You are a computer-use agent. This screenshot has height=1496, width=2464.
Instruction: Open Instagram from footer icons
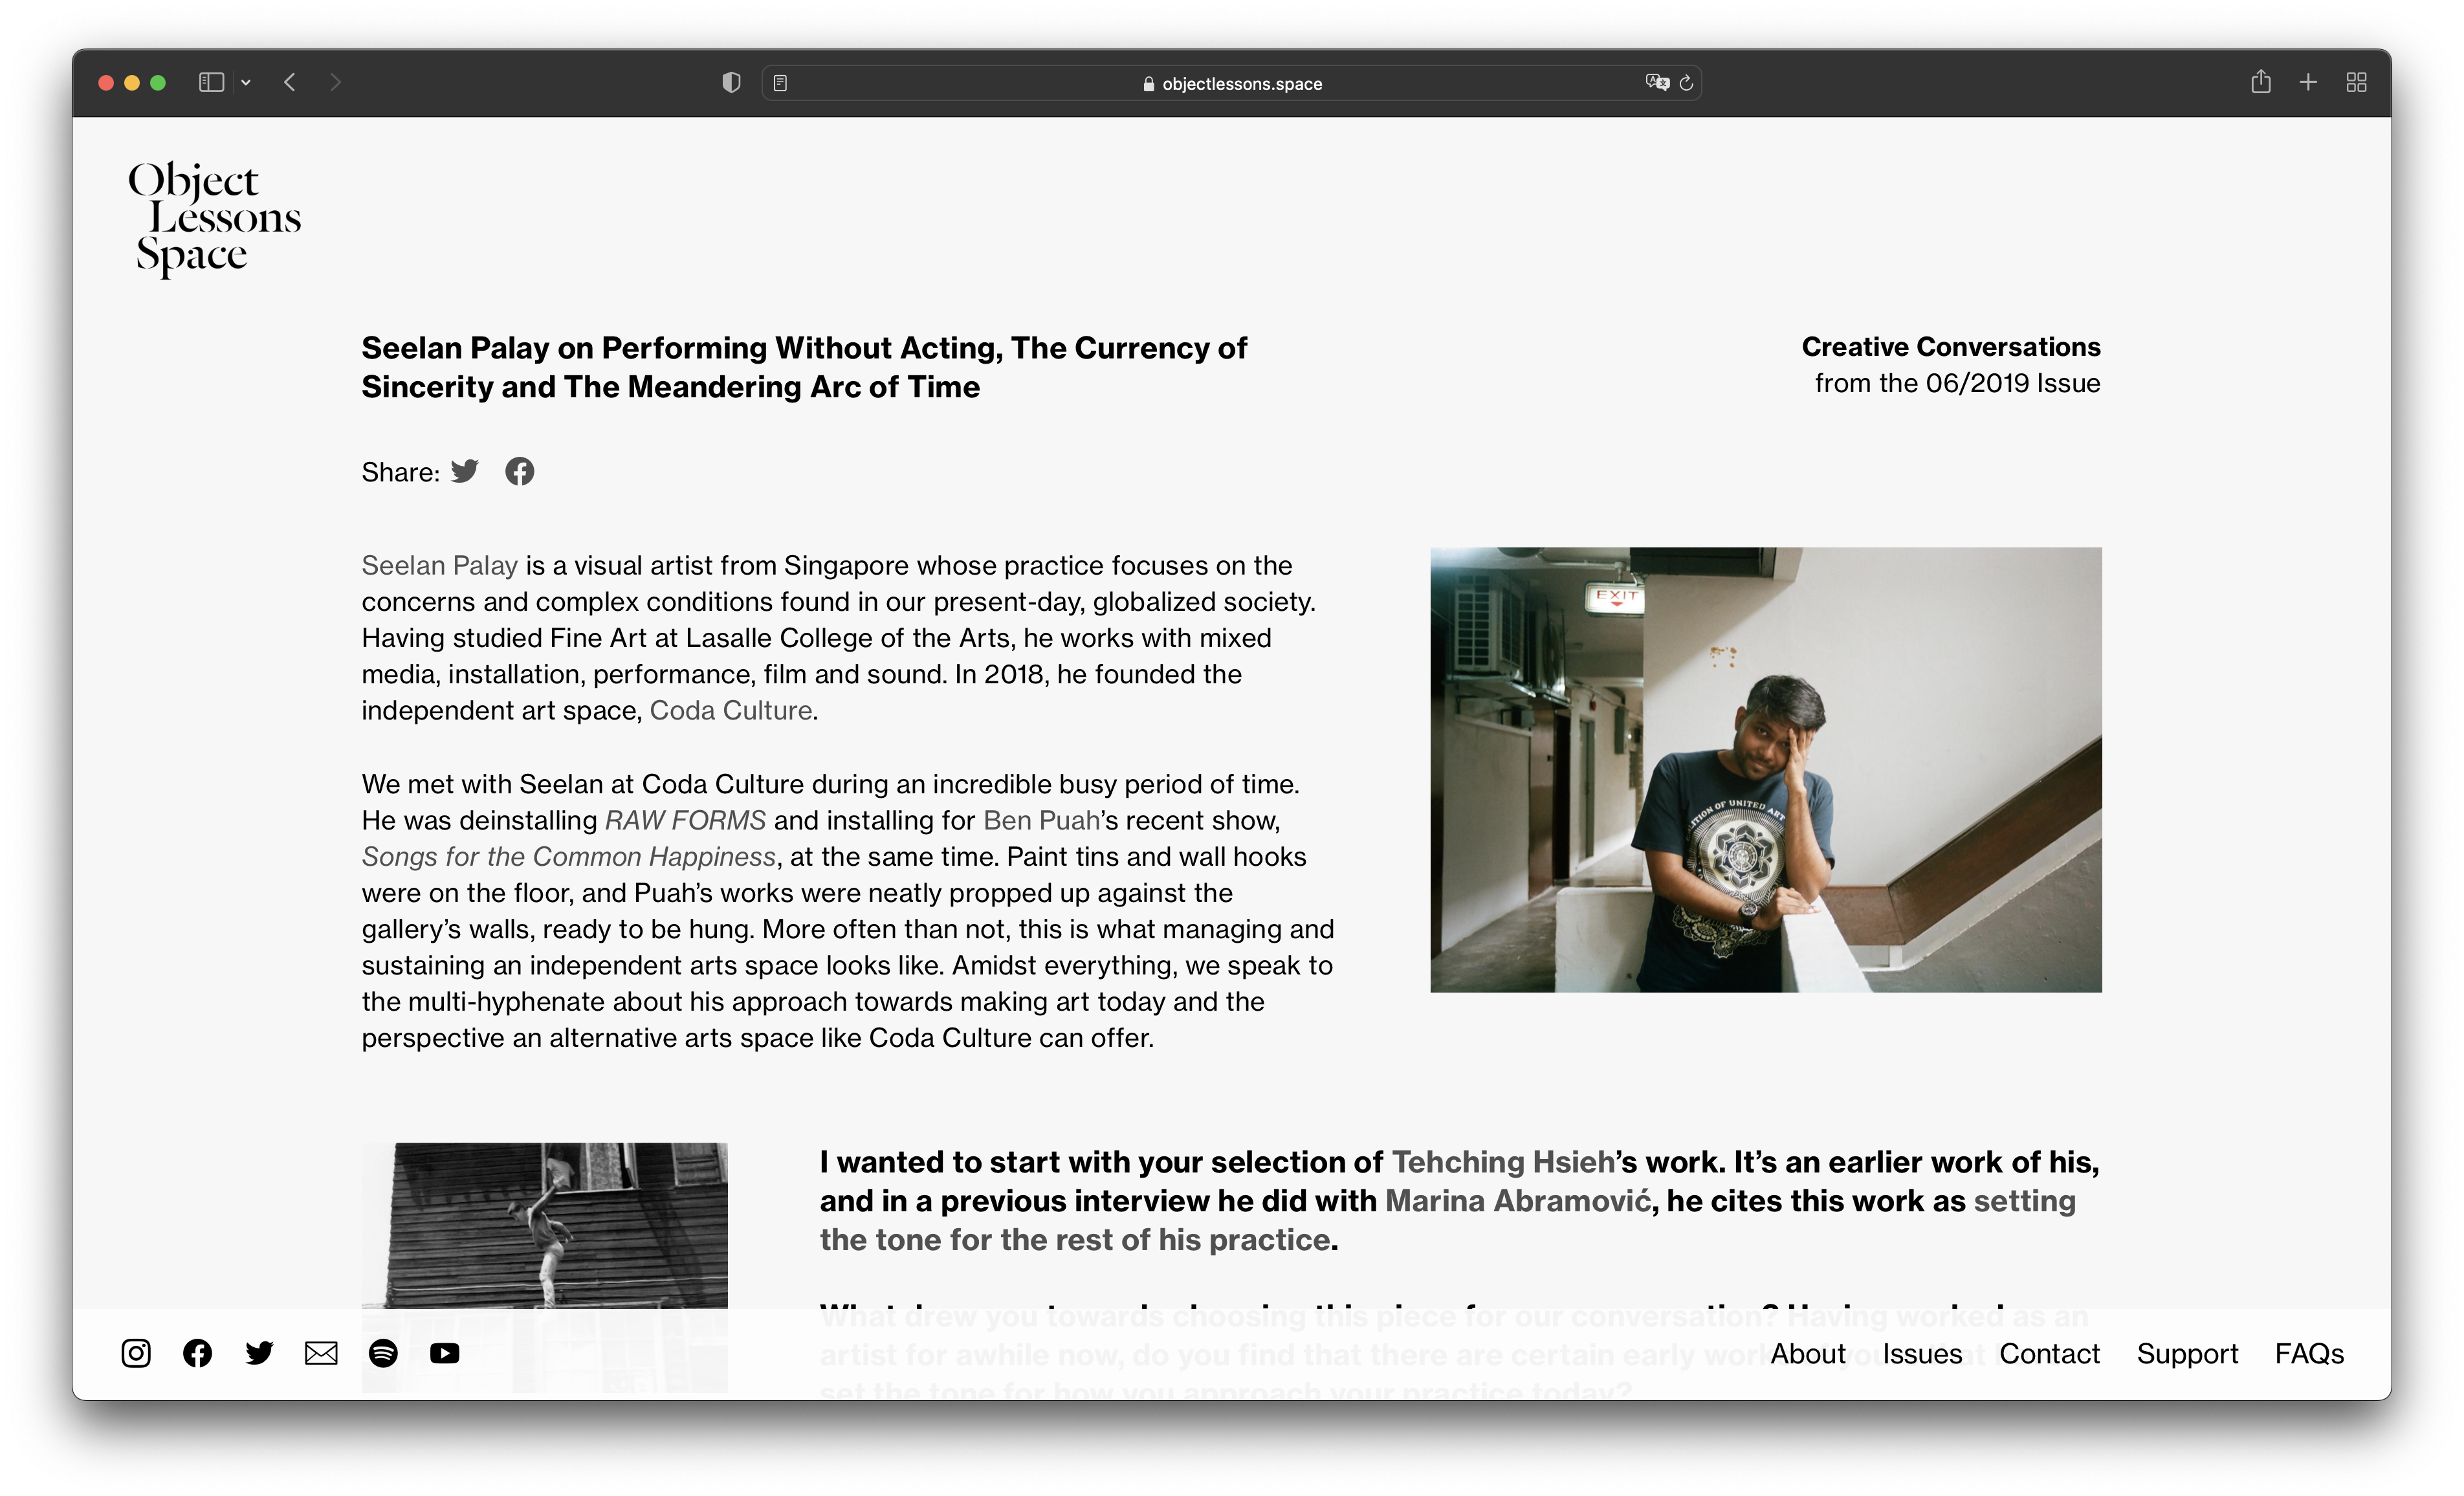point(136,1353)
